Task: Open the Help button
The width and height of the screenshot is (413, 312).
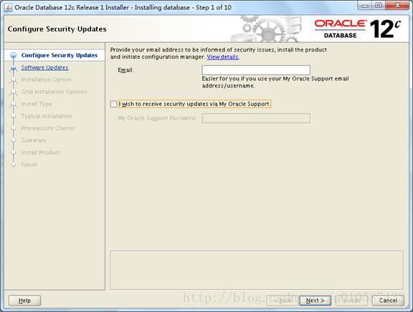Action: [25, 301]
